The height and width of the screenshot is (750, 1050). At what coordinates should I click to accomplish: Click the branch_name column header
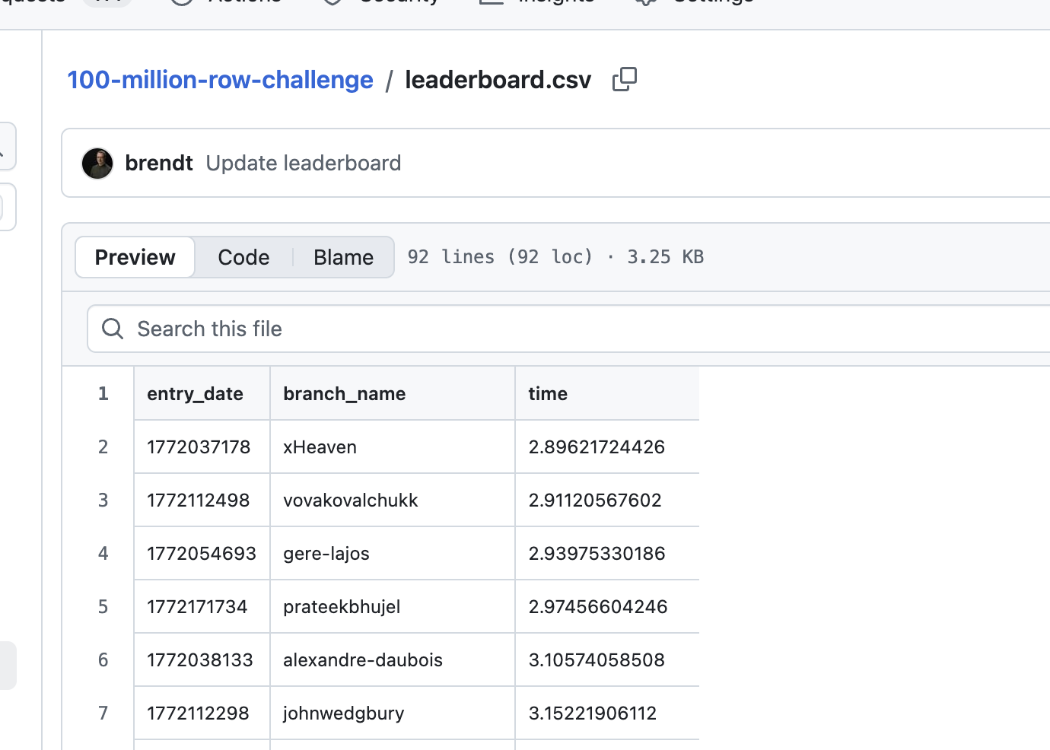tap(345, 394)
